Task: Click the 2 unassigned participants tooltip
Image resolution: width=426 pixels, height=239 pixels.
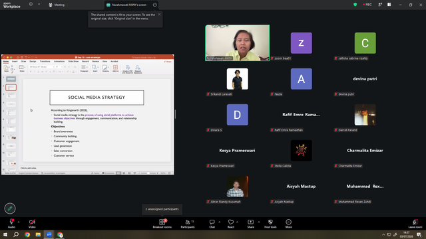Action: click(162, 209)
